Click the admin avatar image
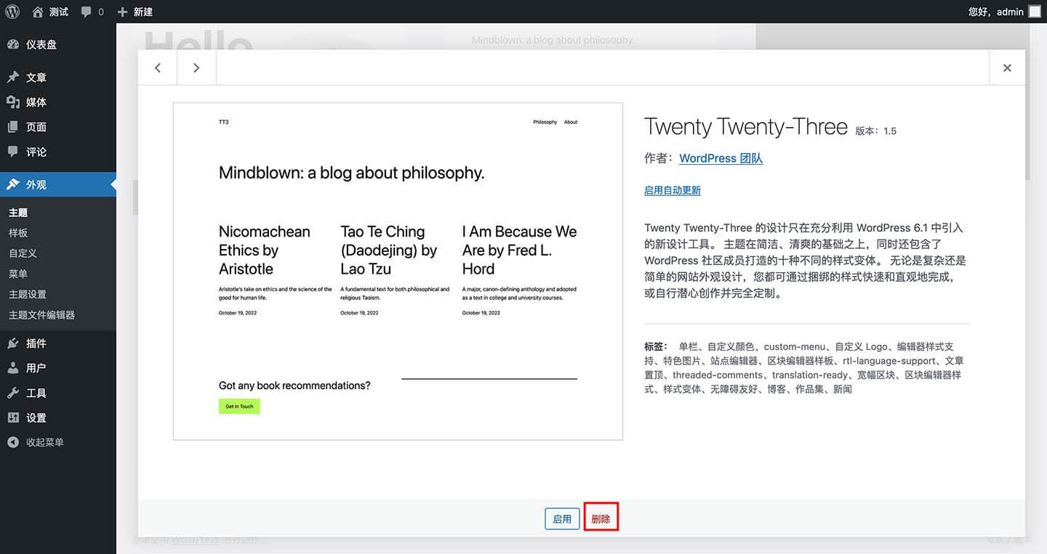This screenshot has width=1047, height=554. (1034, 12)
